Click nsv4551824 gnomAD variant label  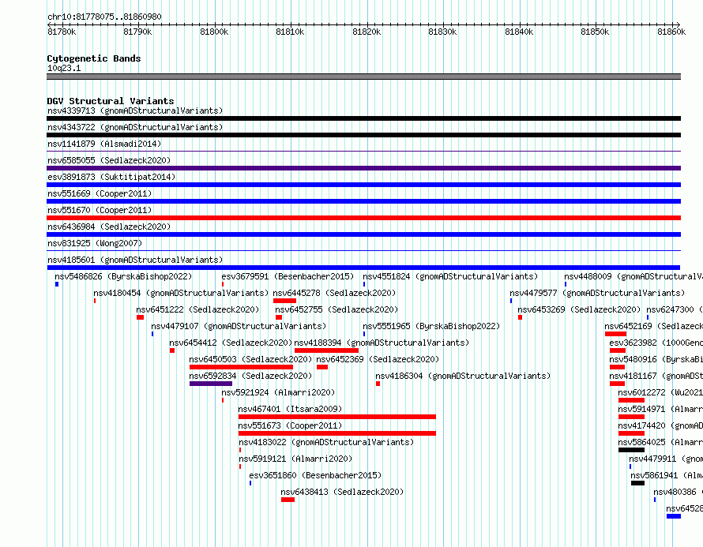pyautogui.click(x=450, y=276)
